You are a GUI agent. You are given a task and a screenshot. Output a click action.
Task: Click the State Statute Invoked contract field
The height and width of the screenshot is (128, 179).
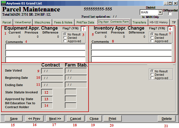click(x=47, y=92)
